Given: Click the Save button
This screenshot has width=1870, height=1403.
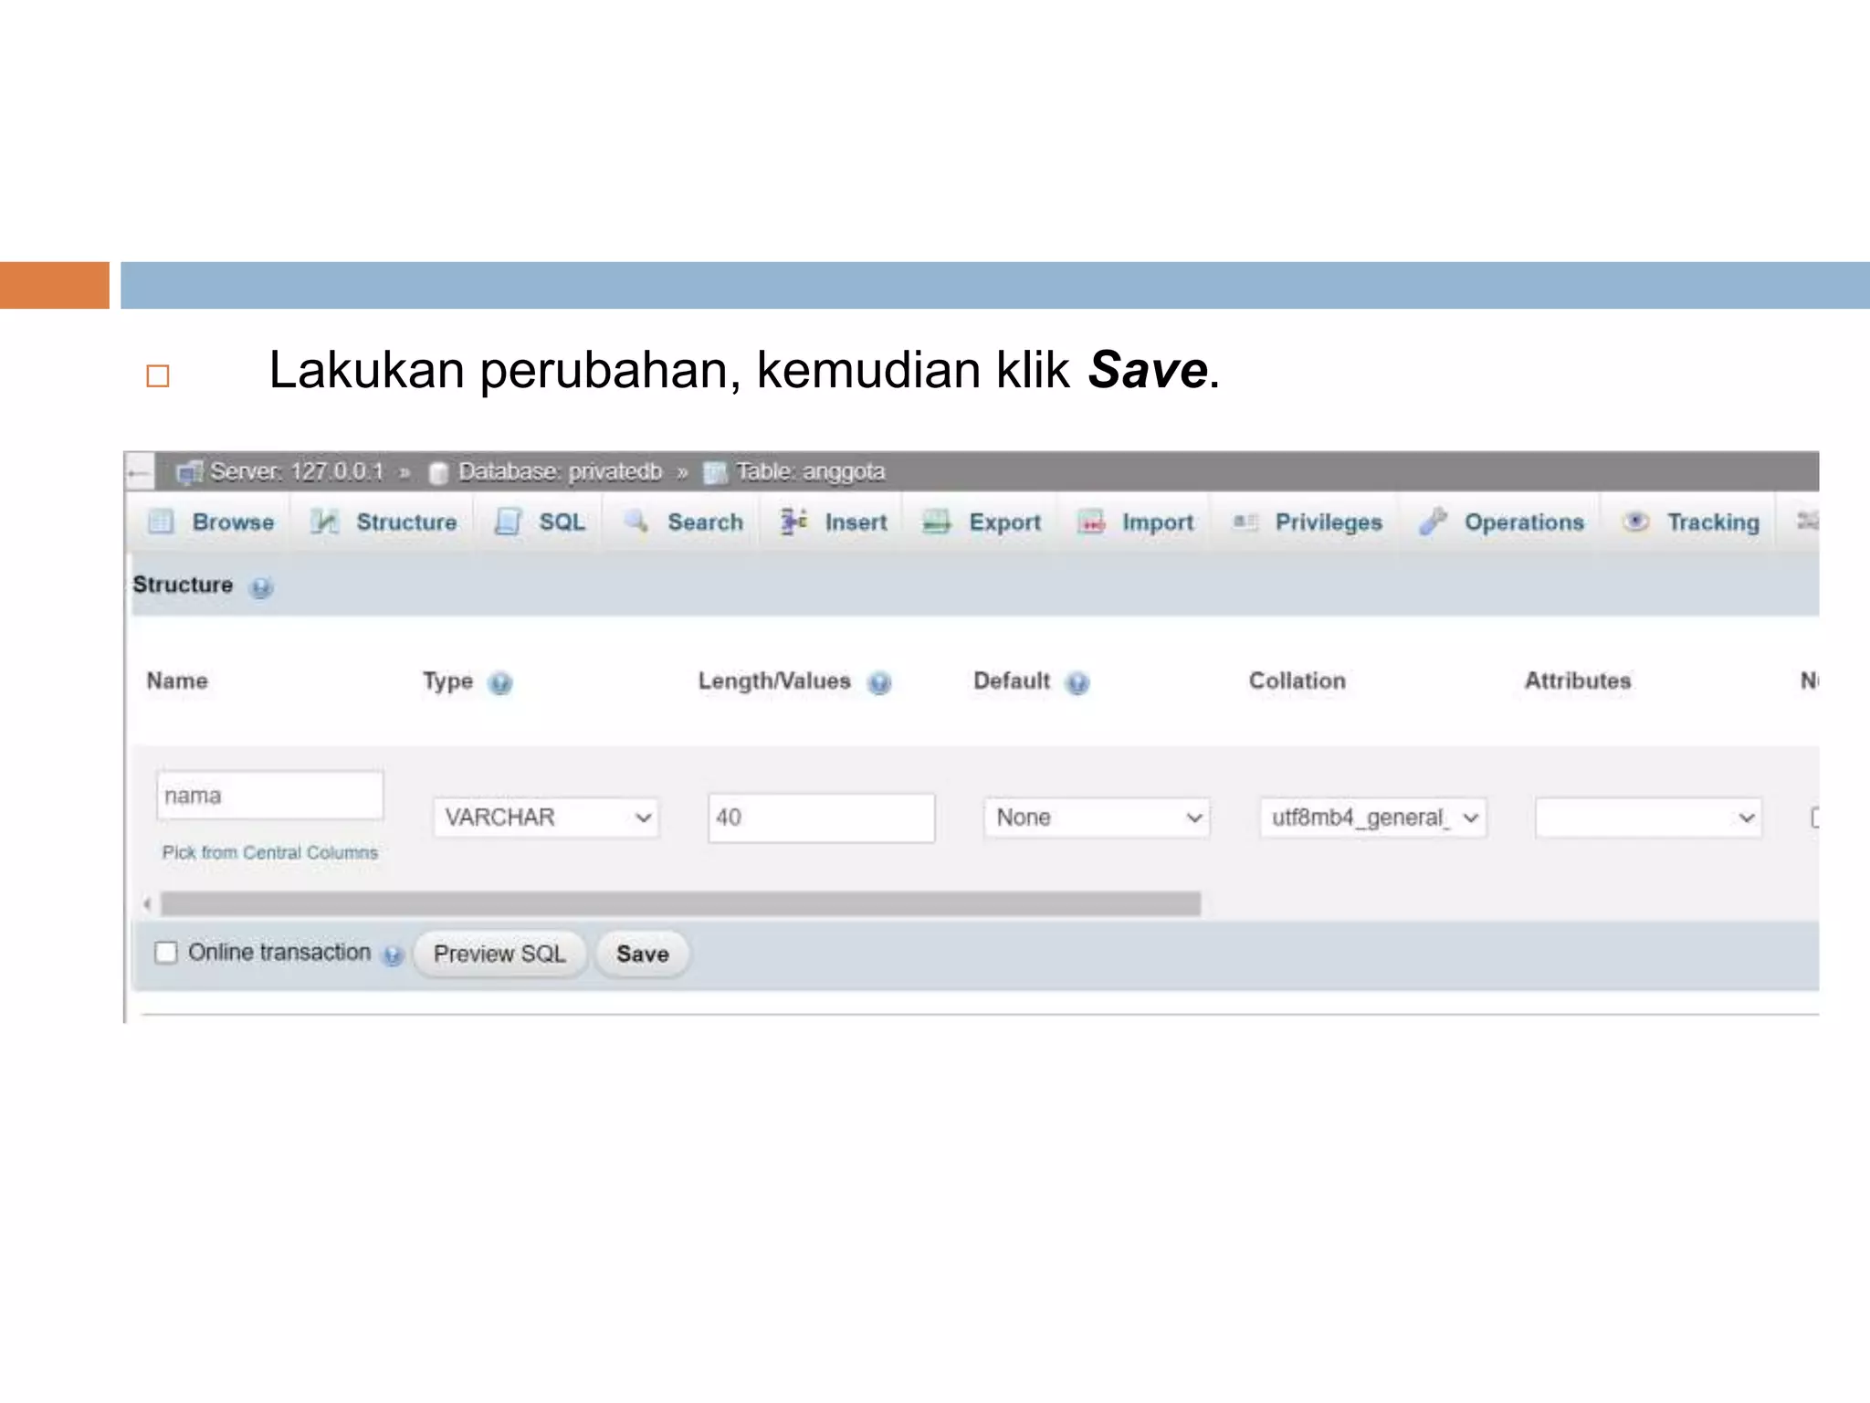Looking at the screenshot, I should coord(643,955).
